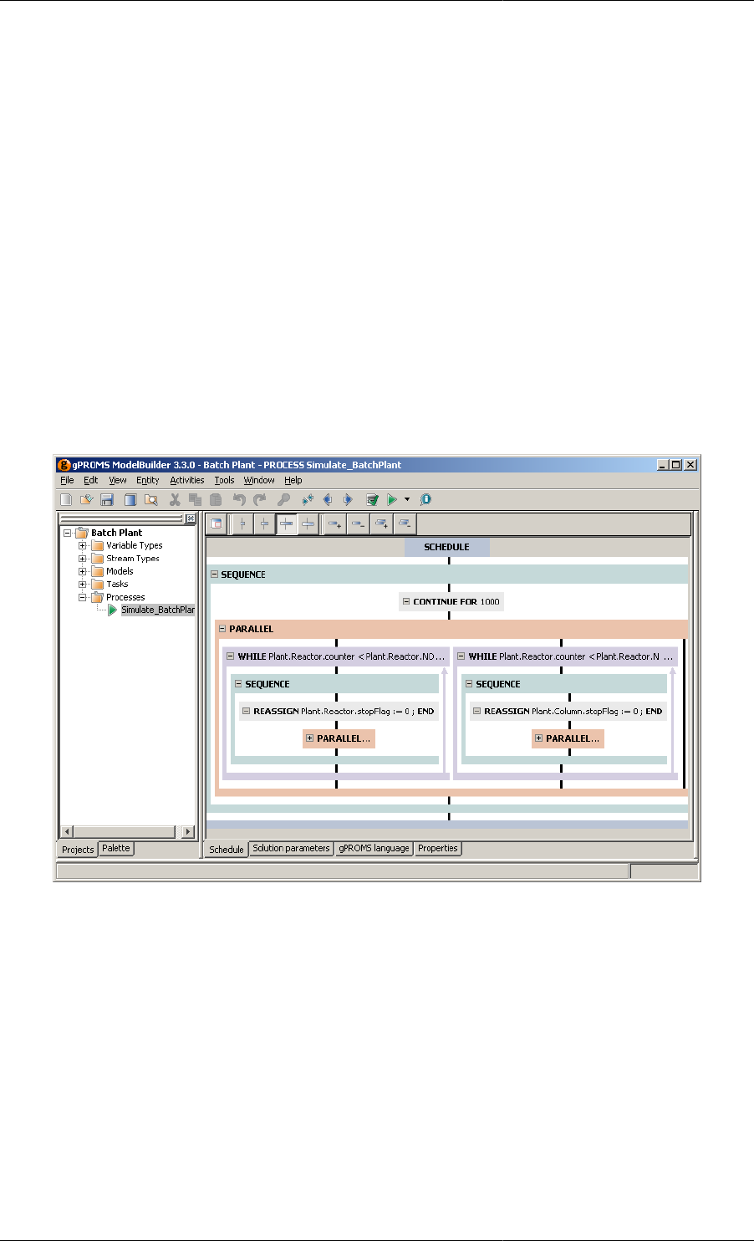Expand the Variable Types folder
Viewport: 754px width, 1241px height.
point(83,545)
